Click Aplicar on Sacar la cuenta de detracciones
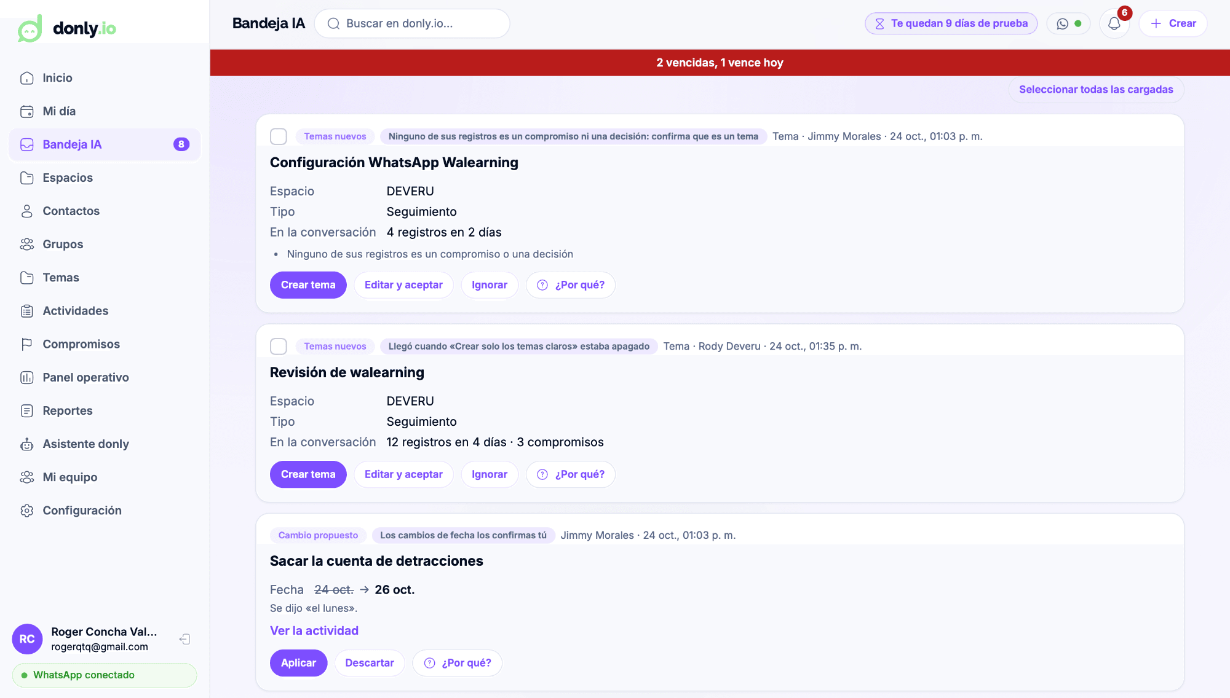The image size is (1230, 698). pos(298,663)
